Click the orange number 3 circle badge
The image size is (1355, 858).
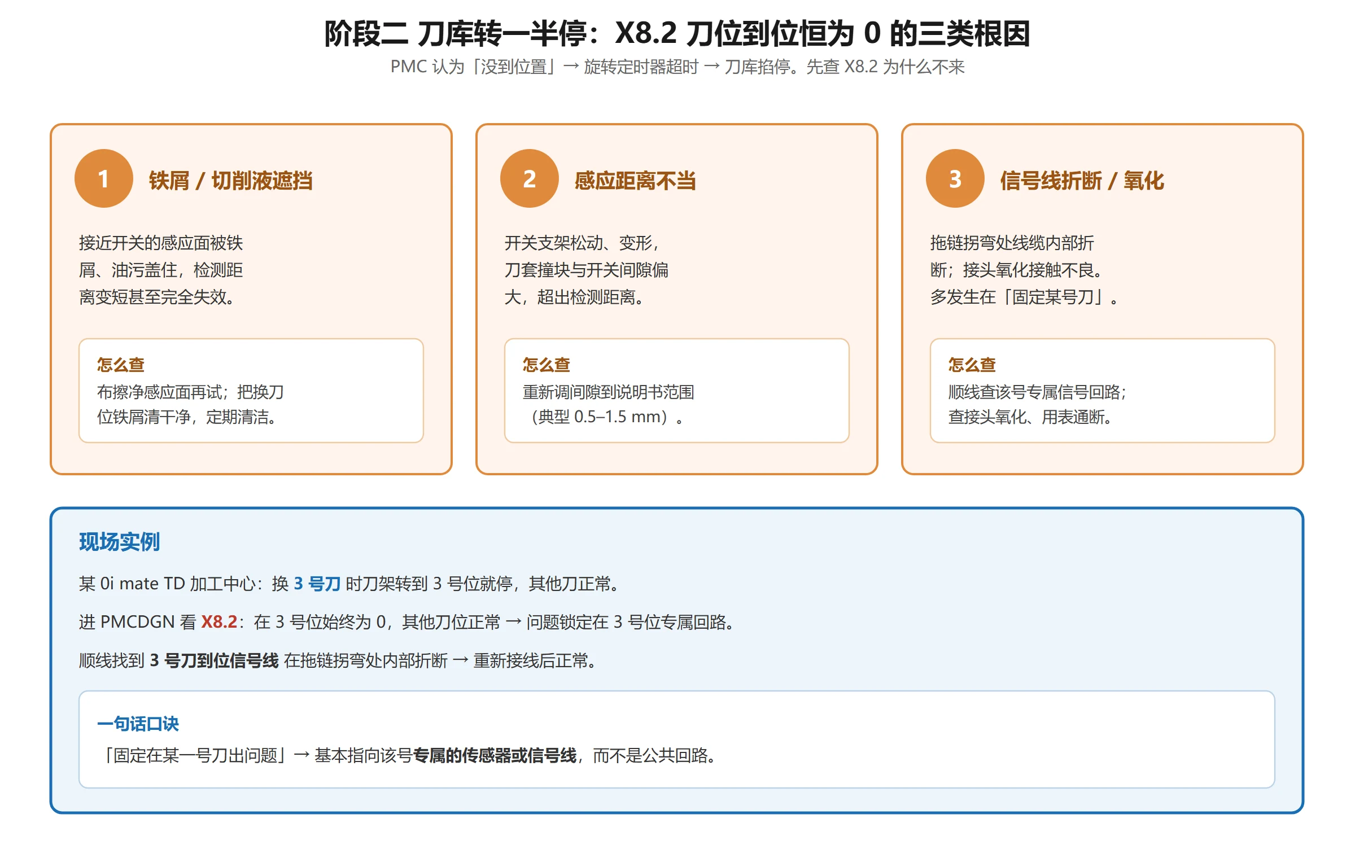(x=955, y=178)
